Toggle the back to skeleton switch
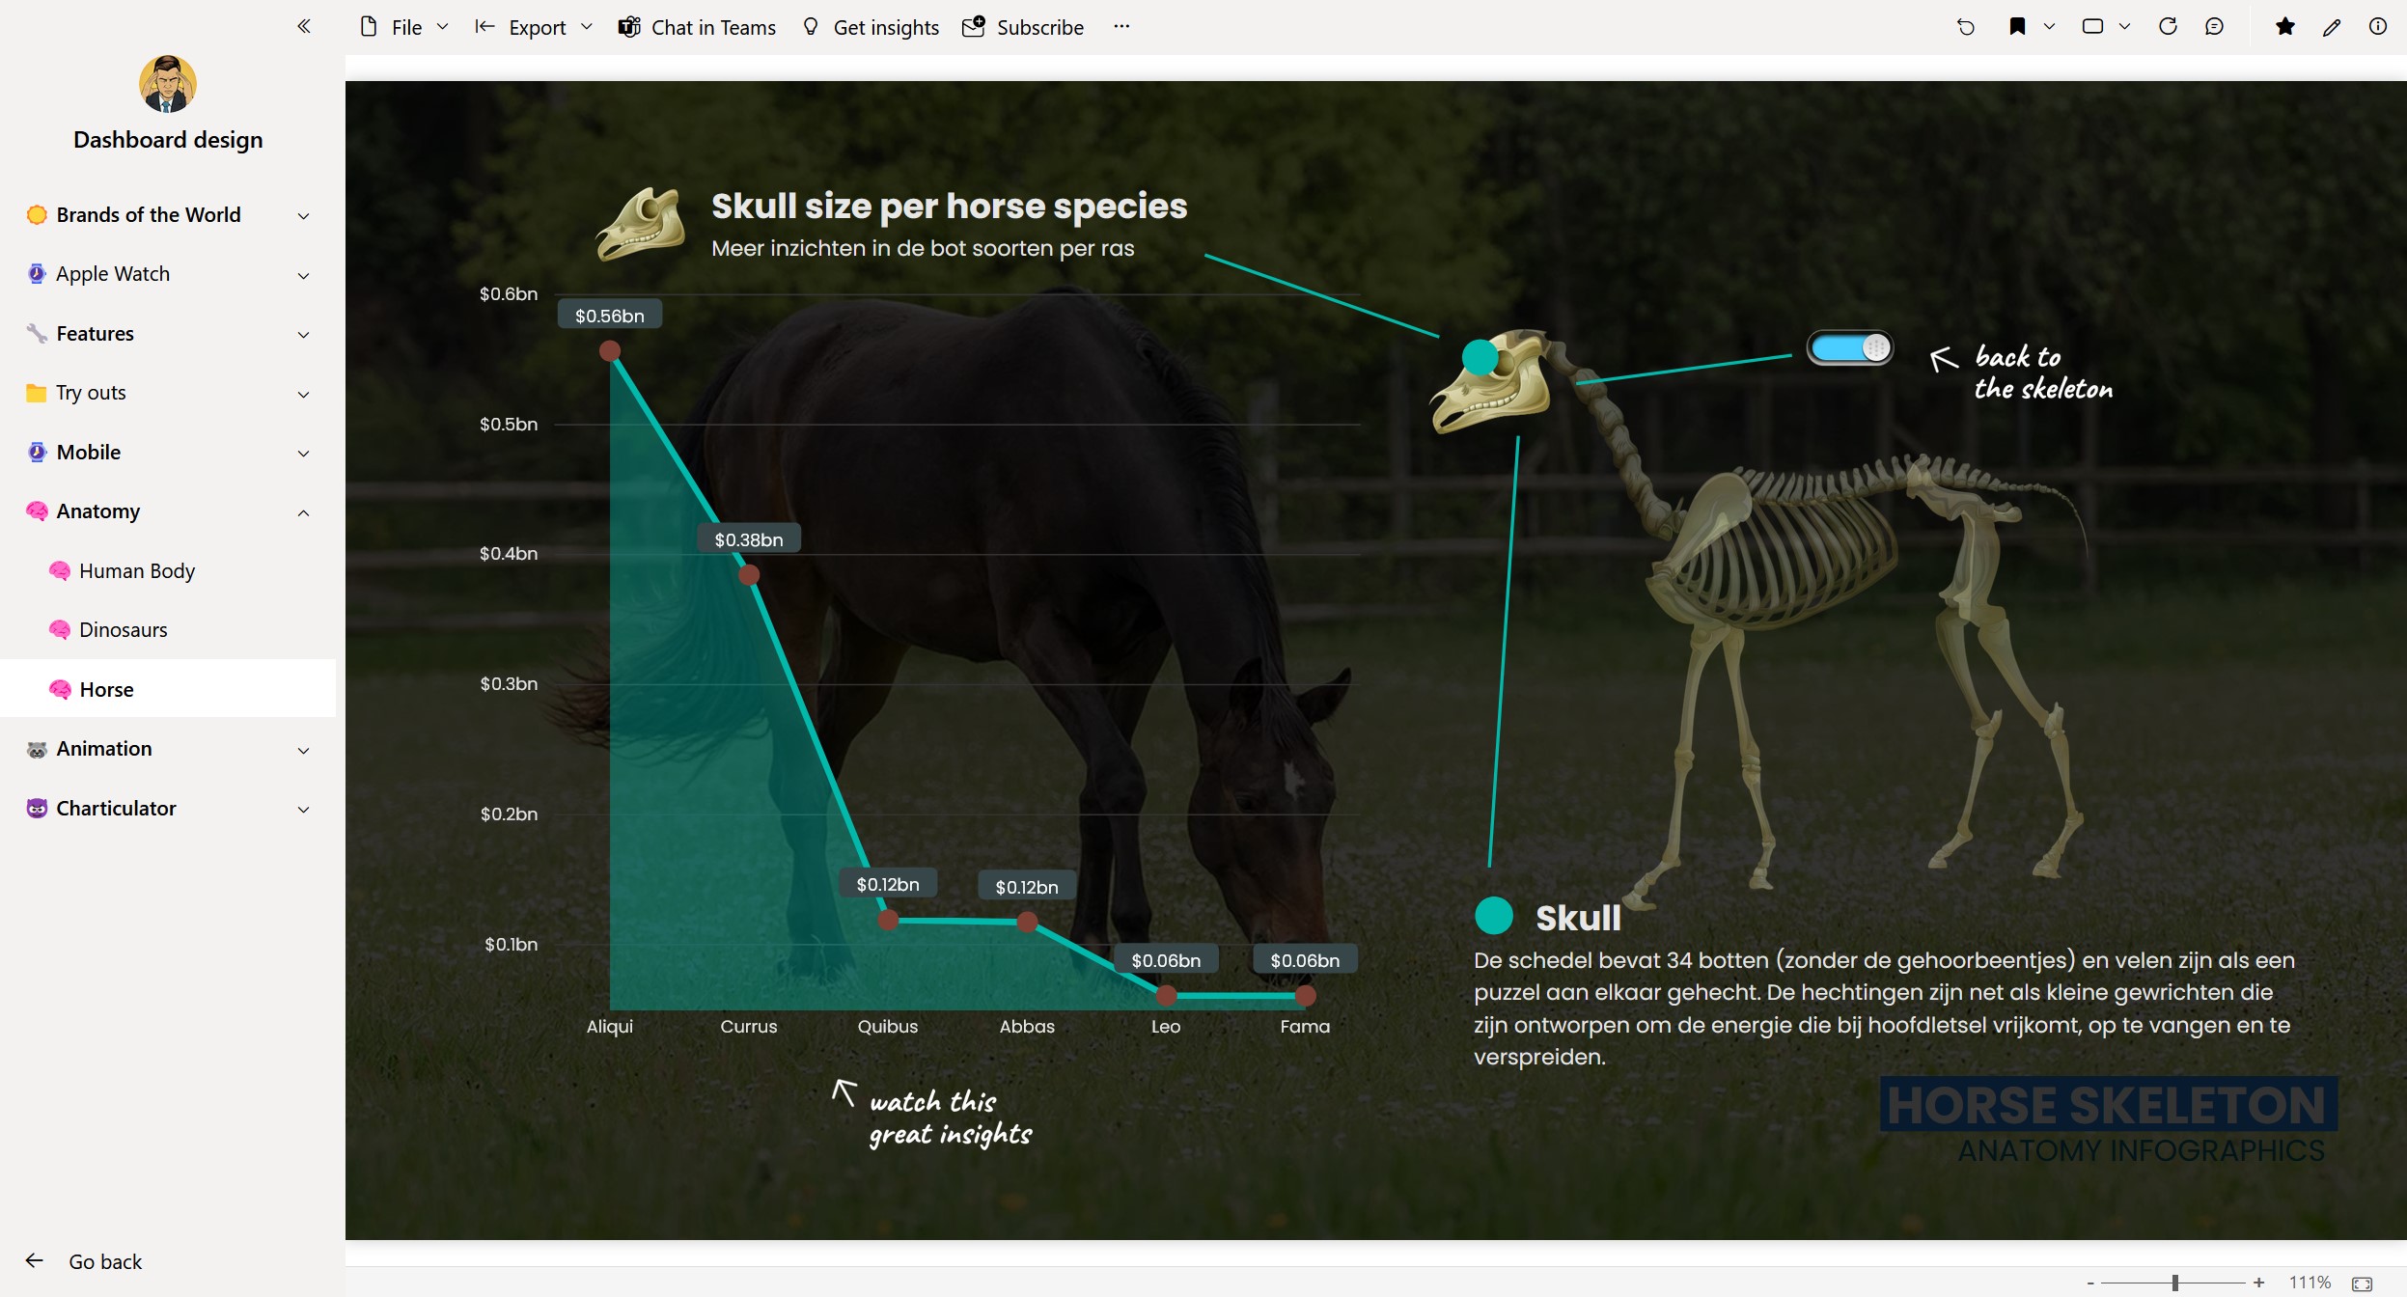The image size is (2407, 1297). (1849, 348)
